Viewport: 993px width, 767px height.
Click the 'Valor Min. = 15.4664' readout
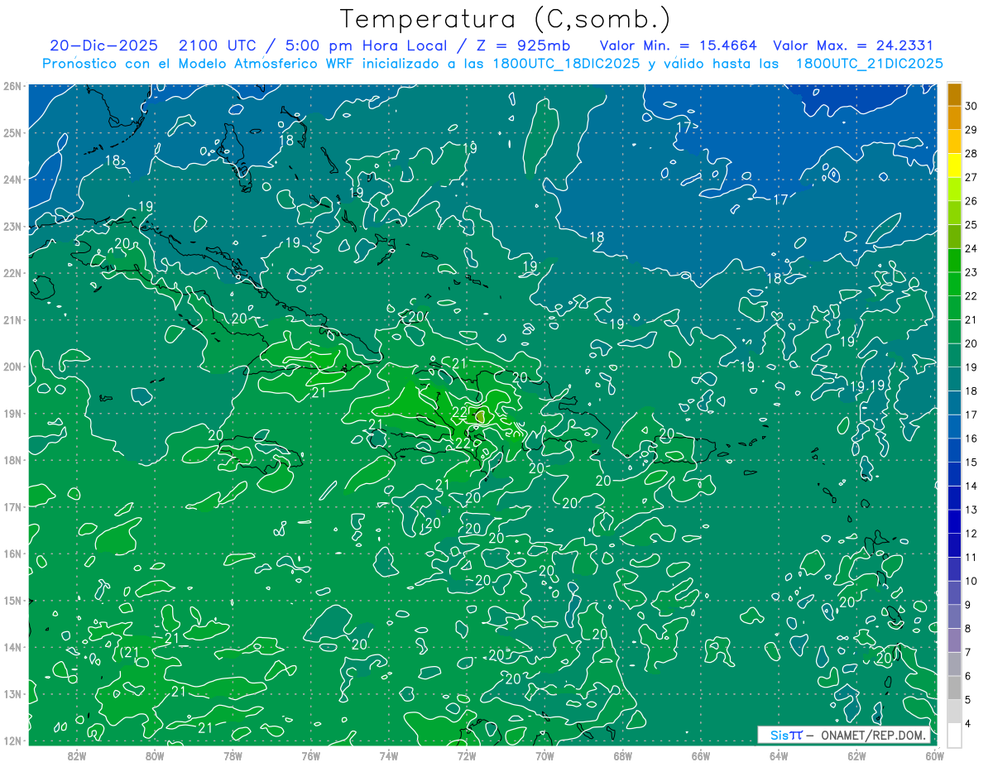pyautogui.click(x=678, y=46)
